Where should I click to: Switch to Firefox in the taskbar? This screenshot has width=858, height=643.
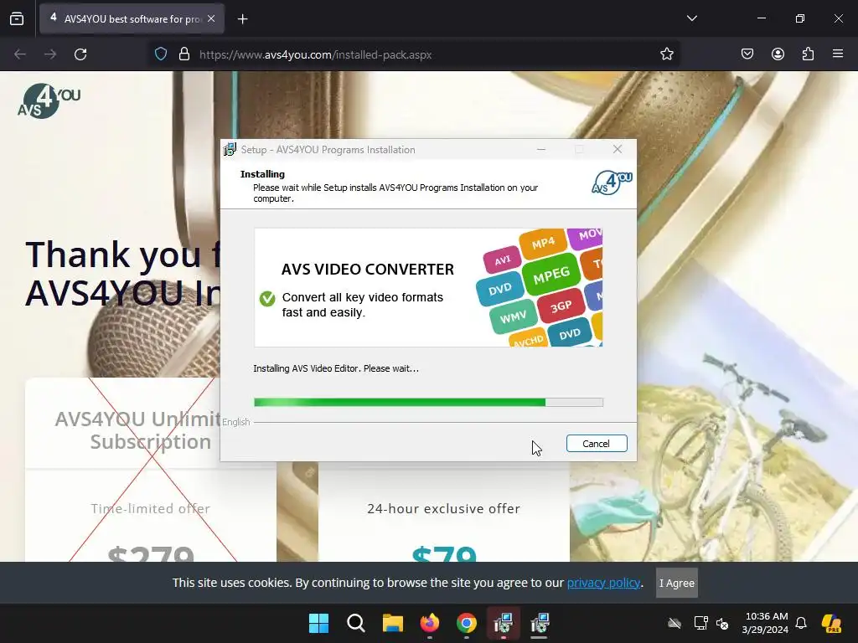430,623
